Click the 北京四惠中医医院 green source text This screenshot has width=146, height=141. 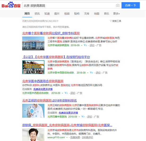(x=57, y=117)
